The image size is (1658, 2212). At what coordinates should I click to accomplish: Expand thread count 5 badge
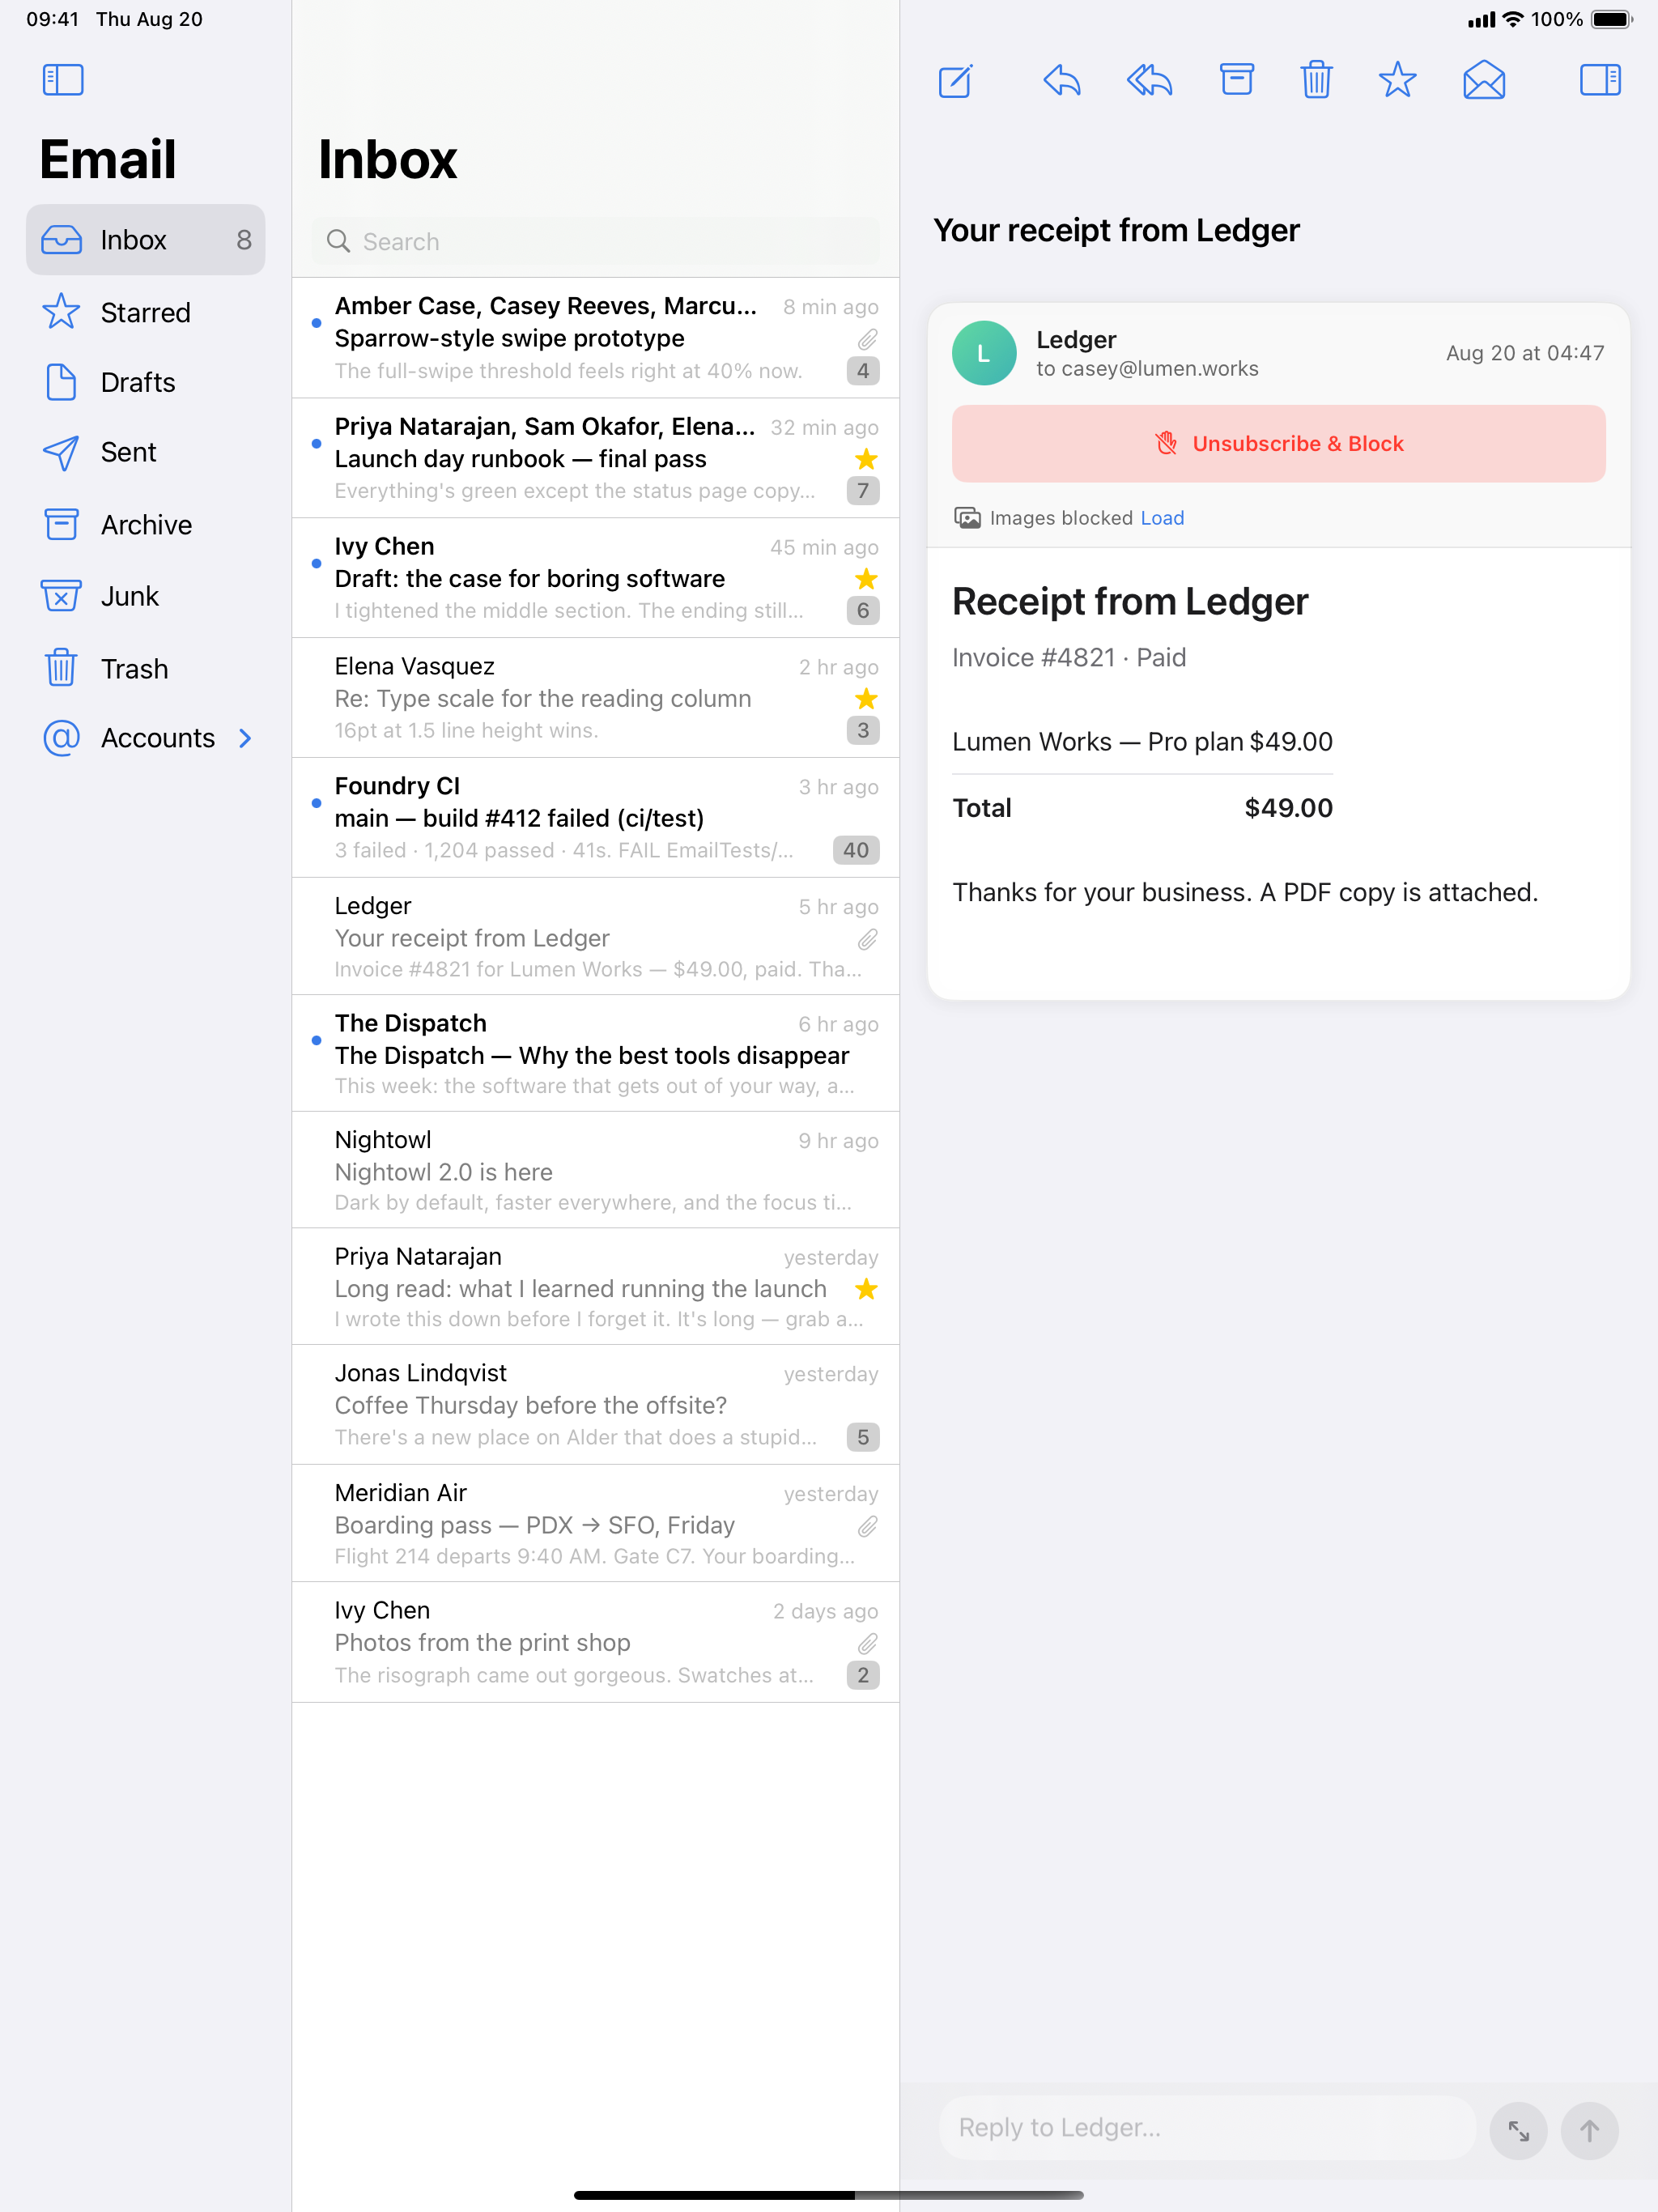click(x=863, y=1438)
